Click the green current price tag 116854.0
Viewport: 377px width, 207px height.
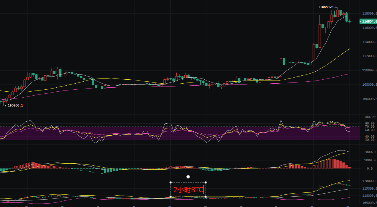tap(368, 21)
